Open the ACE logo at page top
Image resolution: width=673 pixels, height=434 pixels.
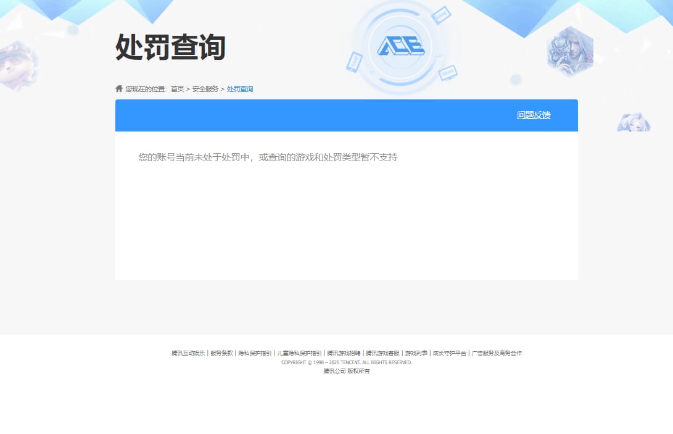(x=401, y=45)
